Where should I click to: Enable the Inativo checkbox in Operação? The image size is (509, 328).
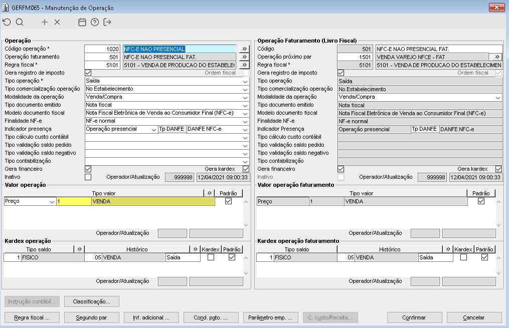(x=88, y=177)
